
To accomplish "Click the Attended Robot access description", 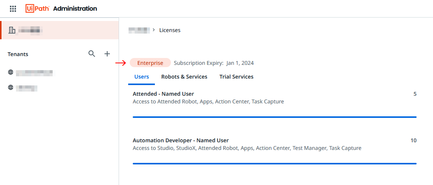I will [x=208, y=101].
